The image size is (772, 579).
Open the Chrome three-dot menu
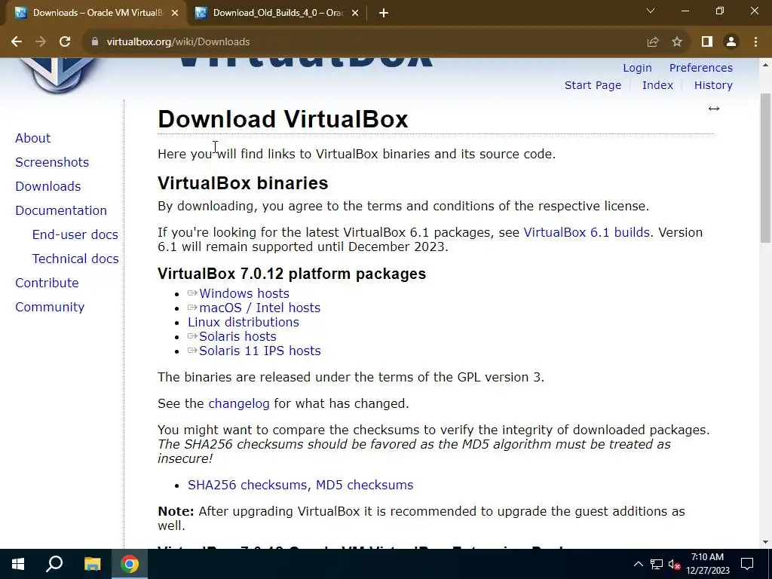(x=755, y=42)
